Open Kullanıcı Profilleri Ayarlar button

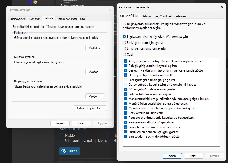pyautogui.click(x=95, y=72)
